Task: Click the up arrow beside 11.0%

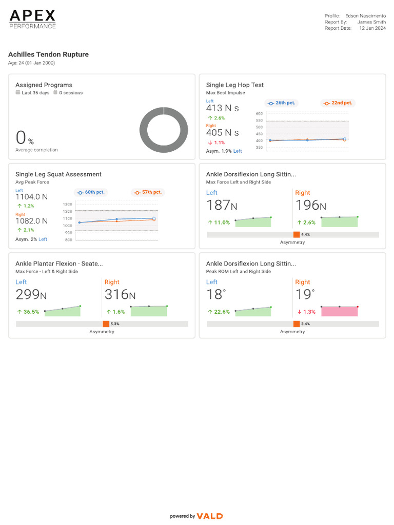Action: (210, 223)
